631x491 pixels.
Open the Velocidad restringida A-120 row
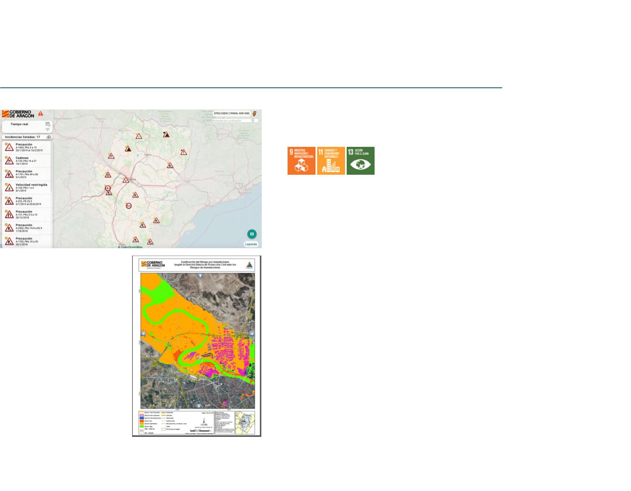click(27, 187)
